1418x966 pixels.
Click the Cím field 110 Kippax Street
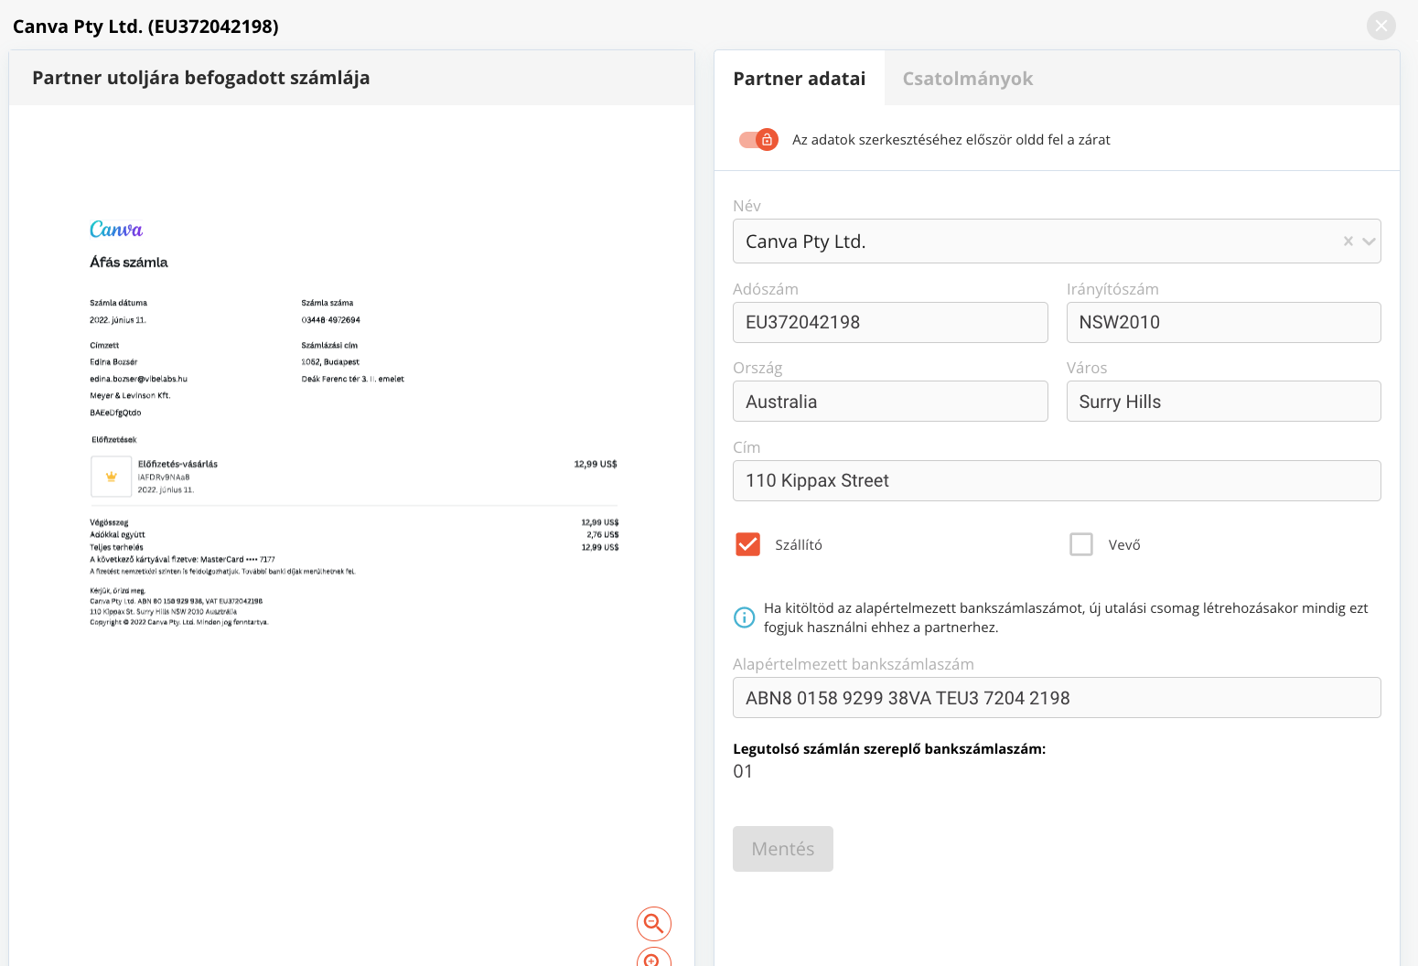[x=1057, y=480]
